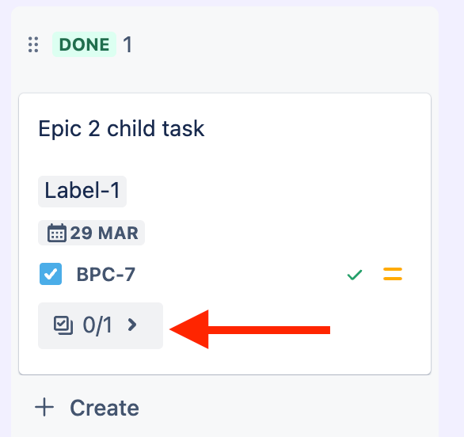Image resolution: width=464 pixels, height=437 pixels.
Task: Click the red arrow annotation
Action: point(249,329)
